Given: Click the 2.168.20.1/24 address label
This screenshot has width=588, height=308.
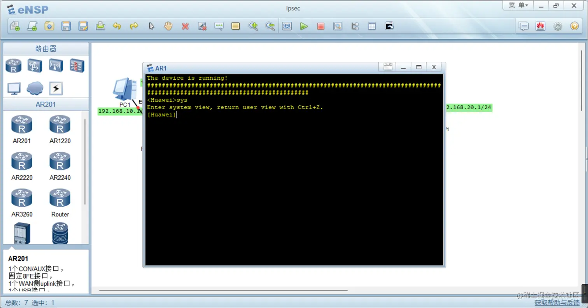Looking at the screenshot, I should [469, 108].
